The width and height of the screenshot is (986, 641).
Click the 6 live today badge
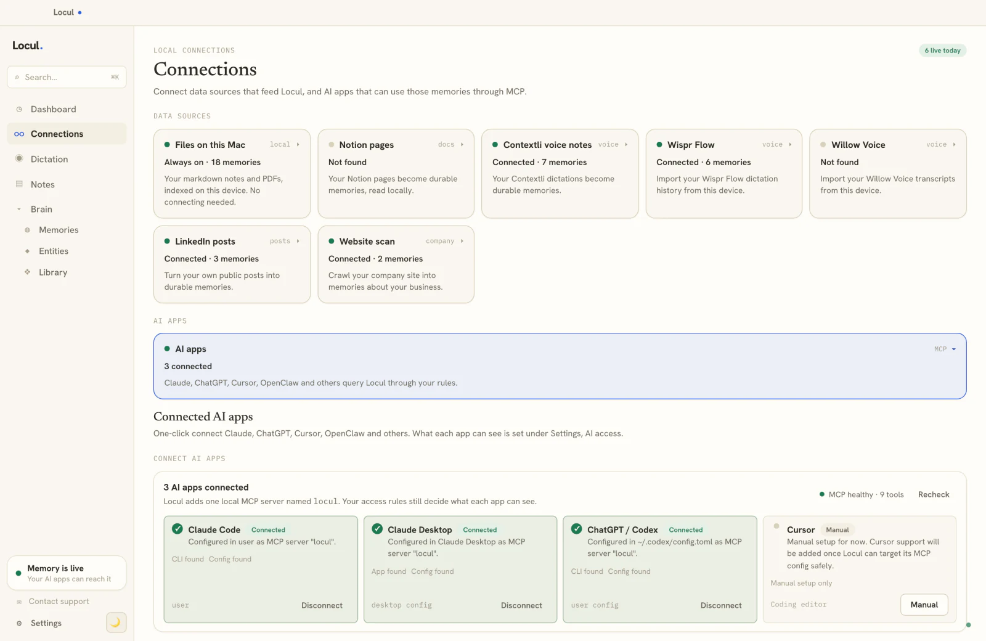942,51
